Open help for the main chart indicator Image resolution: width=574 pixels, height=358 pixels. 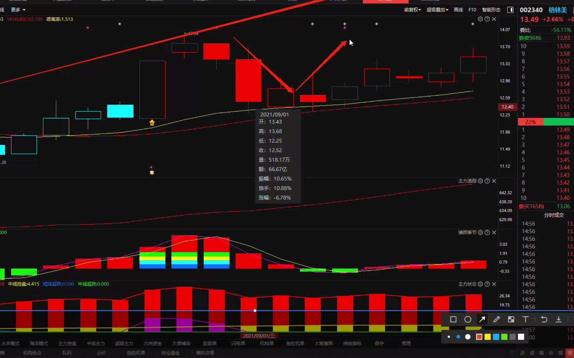point(487,19)
